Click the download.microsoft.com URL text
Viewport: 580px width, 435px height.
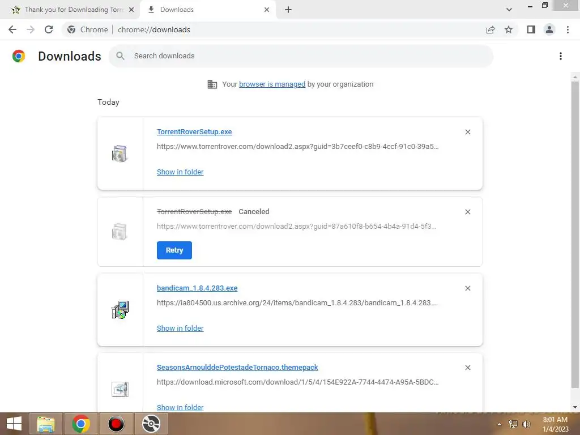tap(297, 382)
